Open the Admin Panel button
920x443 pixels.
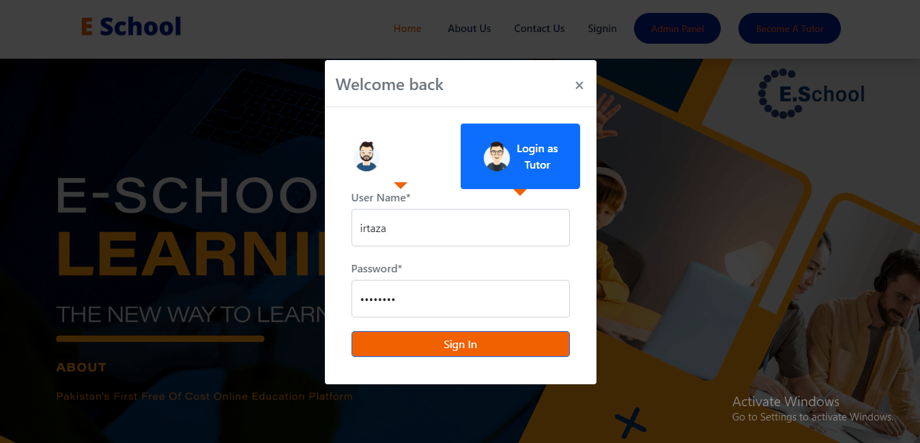tap(677, 29)
